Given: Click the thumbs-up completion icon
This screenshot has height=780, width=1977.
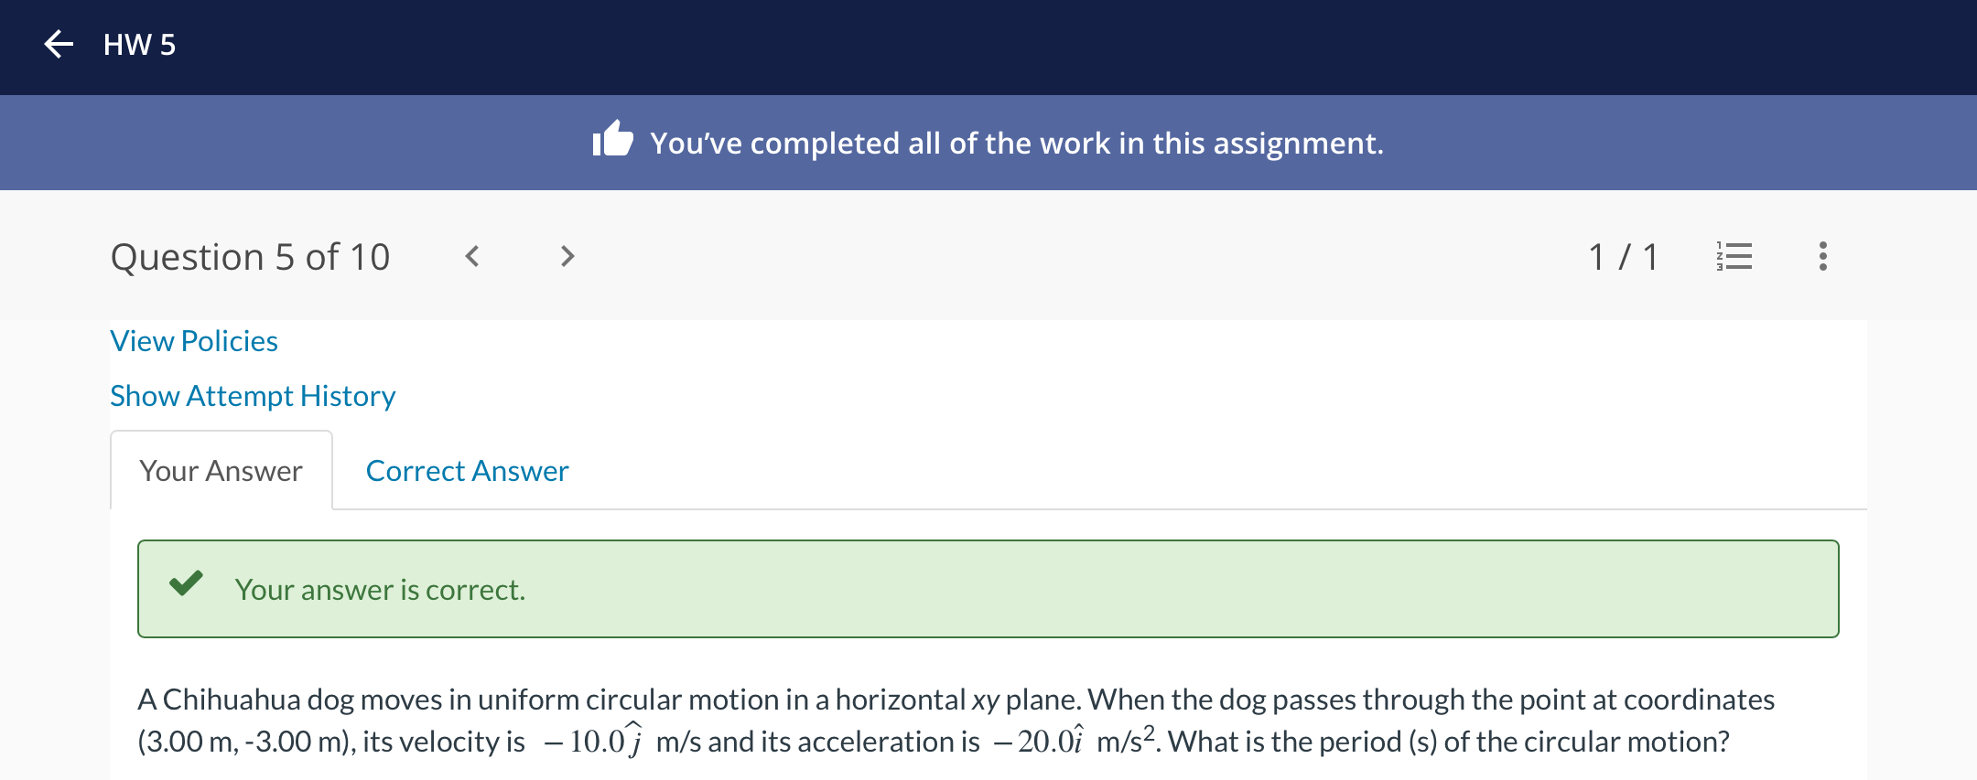Looking at the screenshot, I should (612, 139).
